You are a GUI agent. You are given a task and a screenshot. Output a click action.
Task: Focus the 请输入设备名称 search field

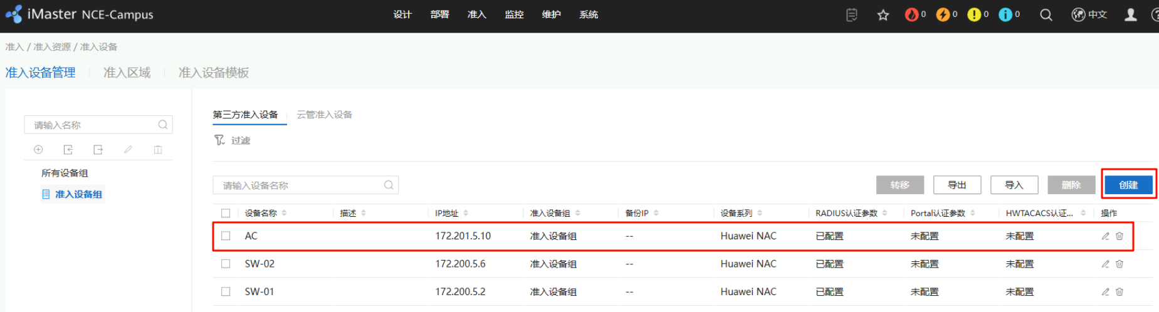point(301,185)
